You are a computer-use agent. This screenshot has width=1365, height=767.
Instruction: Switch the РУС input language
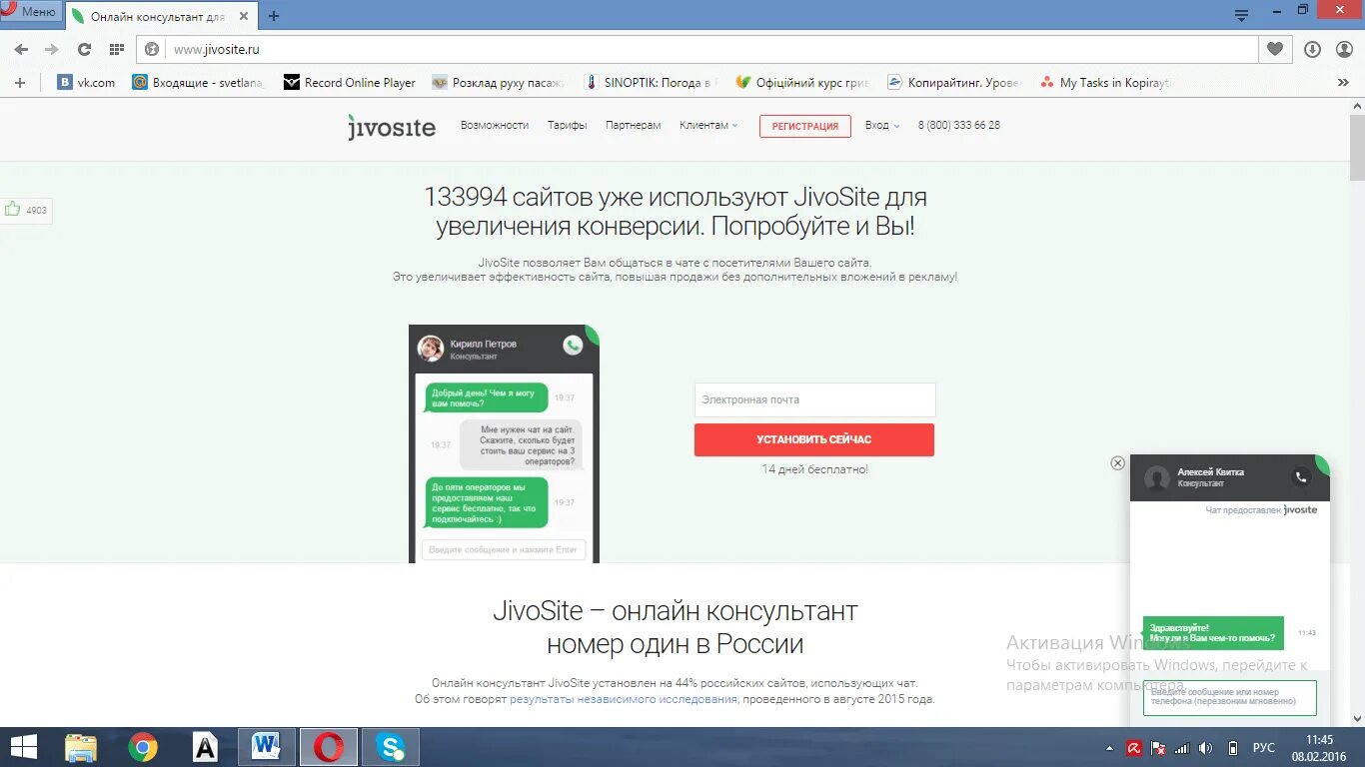1264,747
